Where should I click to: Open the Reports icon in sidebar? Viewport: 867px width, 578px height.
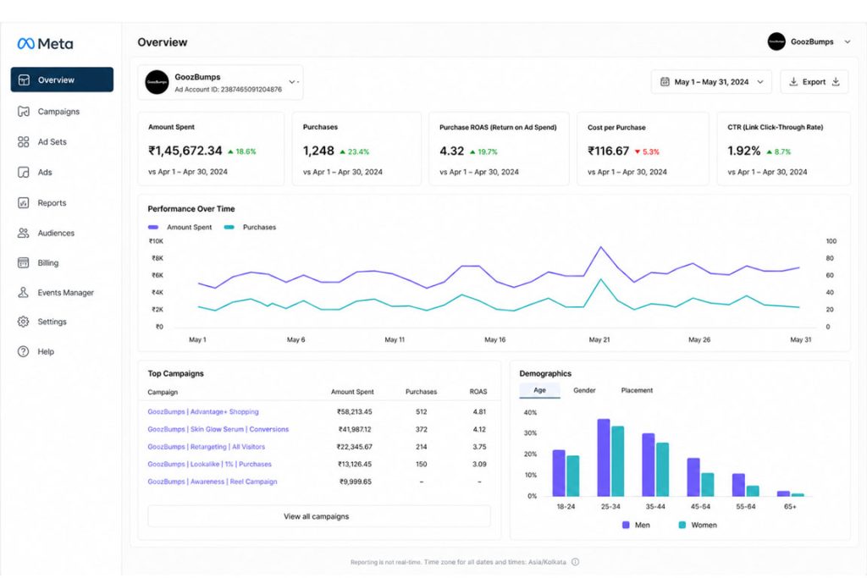(23, 203)
